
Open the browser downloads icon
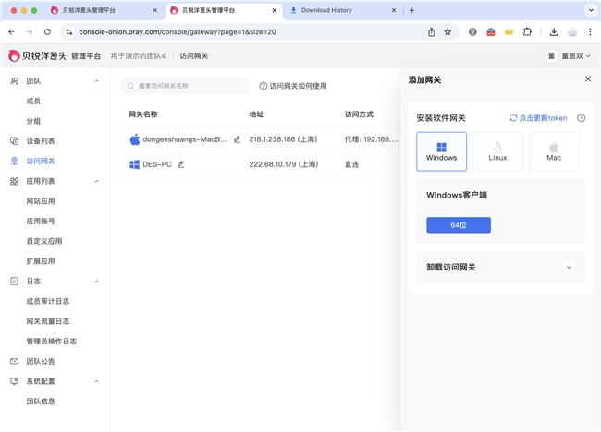(x=554, y=31)
